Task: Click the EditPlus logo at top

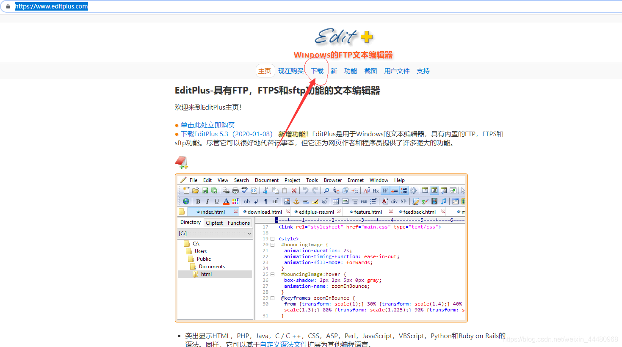Action: 343,37
